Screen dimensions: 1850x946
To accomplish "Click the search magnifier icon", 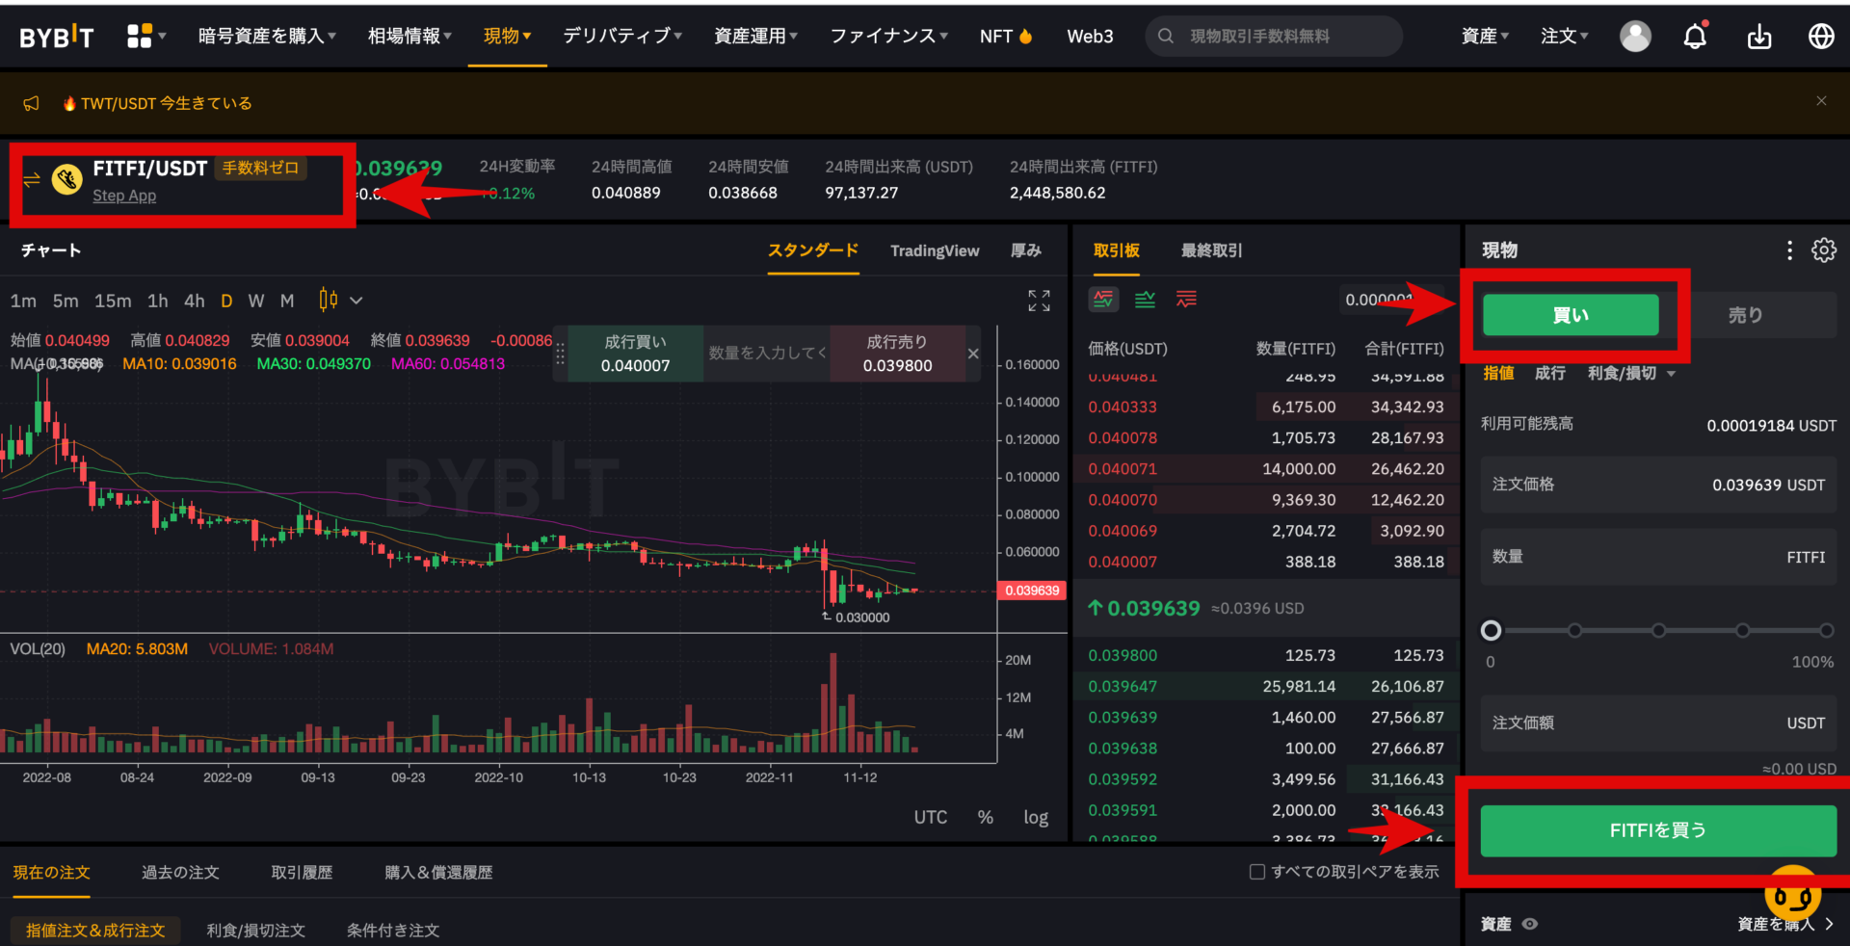I will click(1166, 36).
